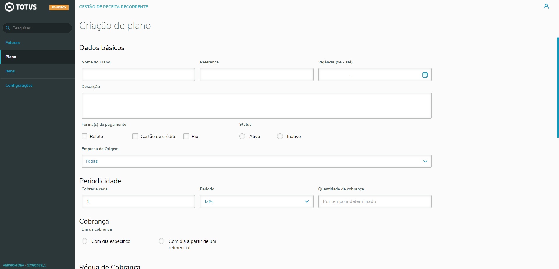Check the Cartão de crédito option

pyautogui.click(x=135, y=136)
